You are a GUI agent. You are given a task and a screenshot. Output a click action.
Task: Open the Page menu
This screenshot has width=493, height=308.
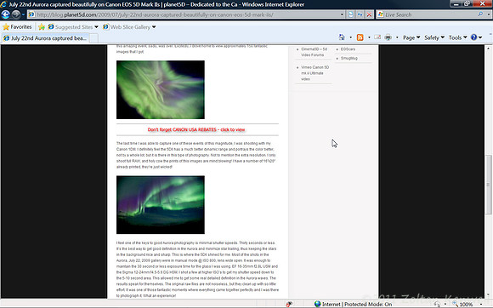coord(411,37)
